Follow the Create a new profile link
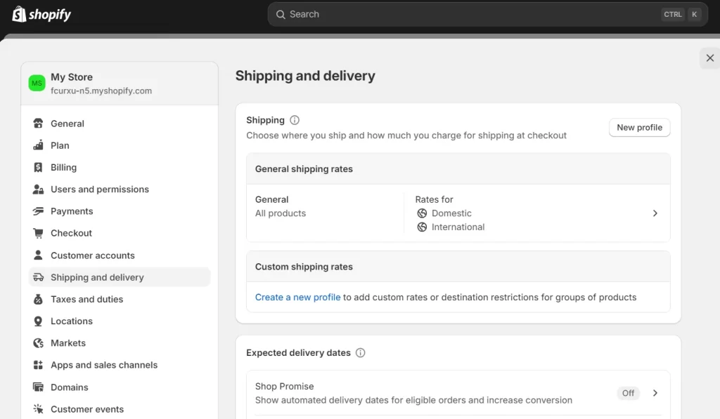The height and width of the screenshot is (419, 720). coord(297,298)
